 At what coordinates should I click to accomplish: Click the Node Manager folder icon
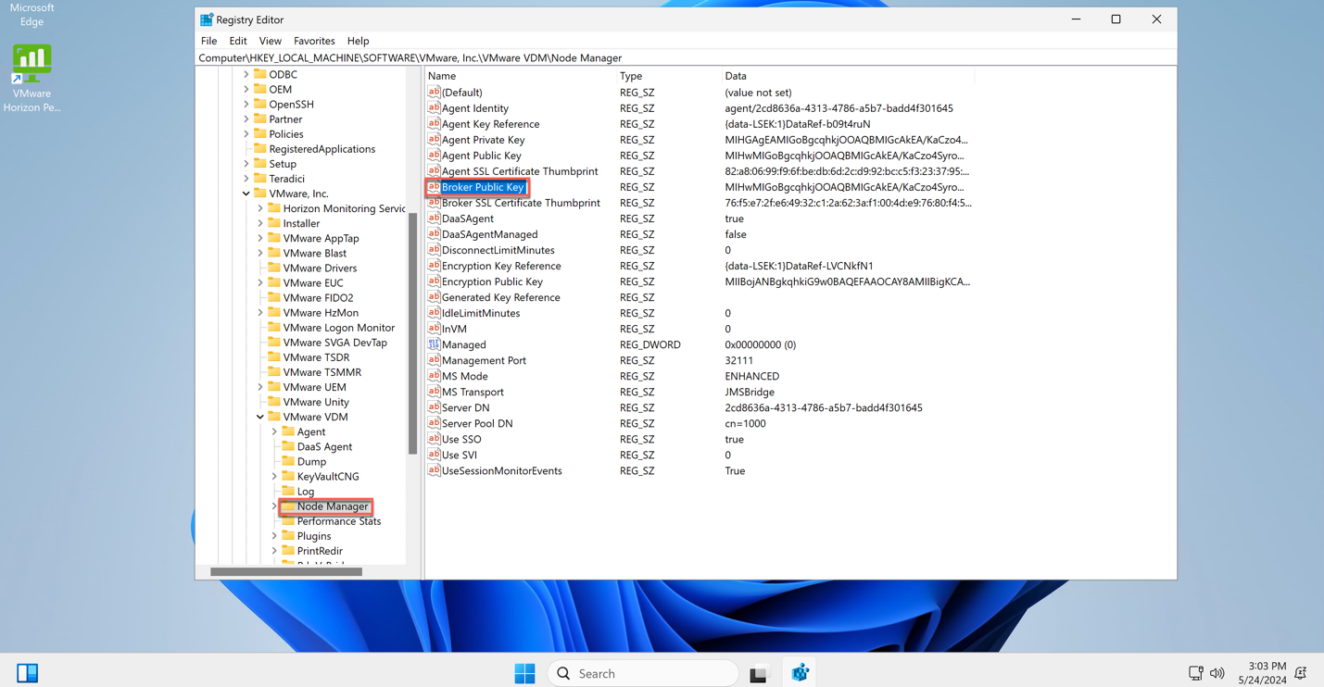[x=288, y=506]
